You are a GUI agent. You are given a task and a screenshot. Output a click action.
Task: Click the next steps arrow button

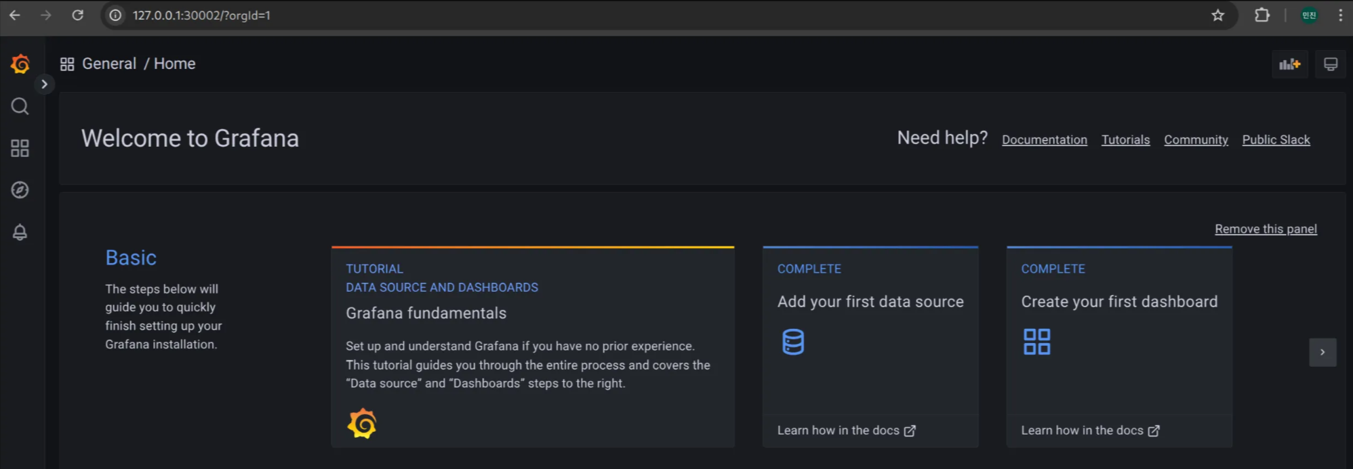[x=1322, y=353]
